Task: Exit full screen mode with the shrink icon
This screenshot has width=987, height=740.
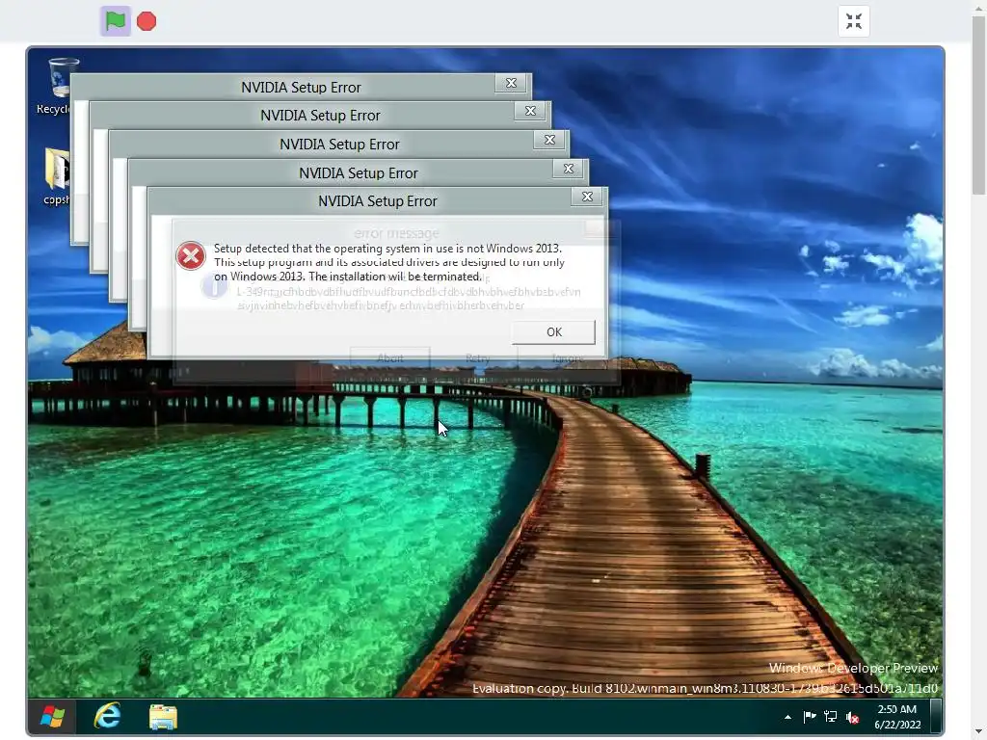Action: pyautogui.click(x=854, y=21)
